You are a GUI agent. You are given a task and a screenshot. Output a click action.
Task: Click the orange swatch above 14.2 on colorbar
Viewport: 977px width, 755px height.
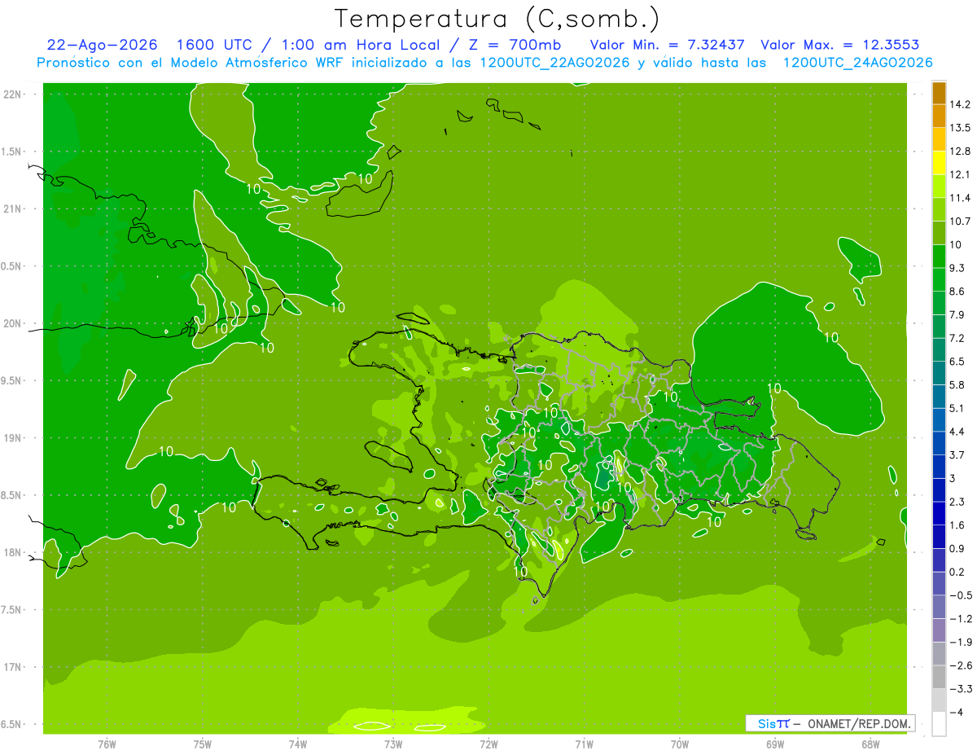pyautogui.click(x=939, y=93)
